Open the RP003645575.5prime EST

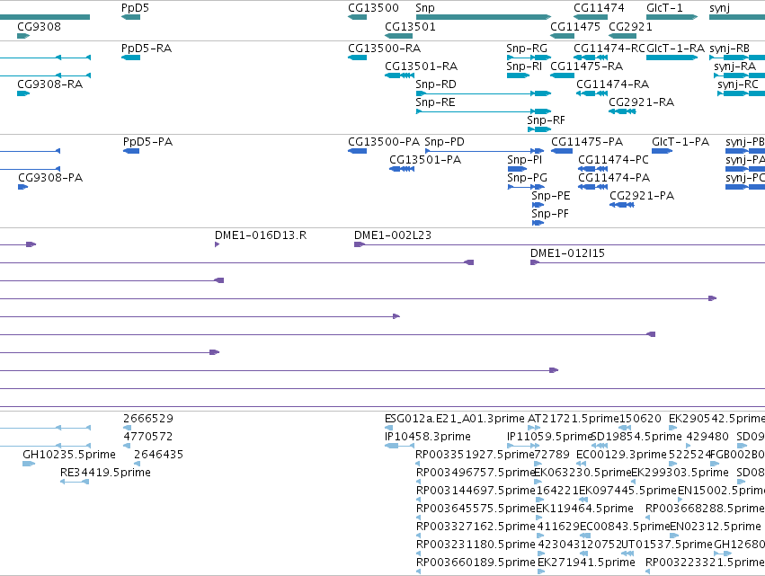tap(418, 518)
